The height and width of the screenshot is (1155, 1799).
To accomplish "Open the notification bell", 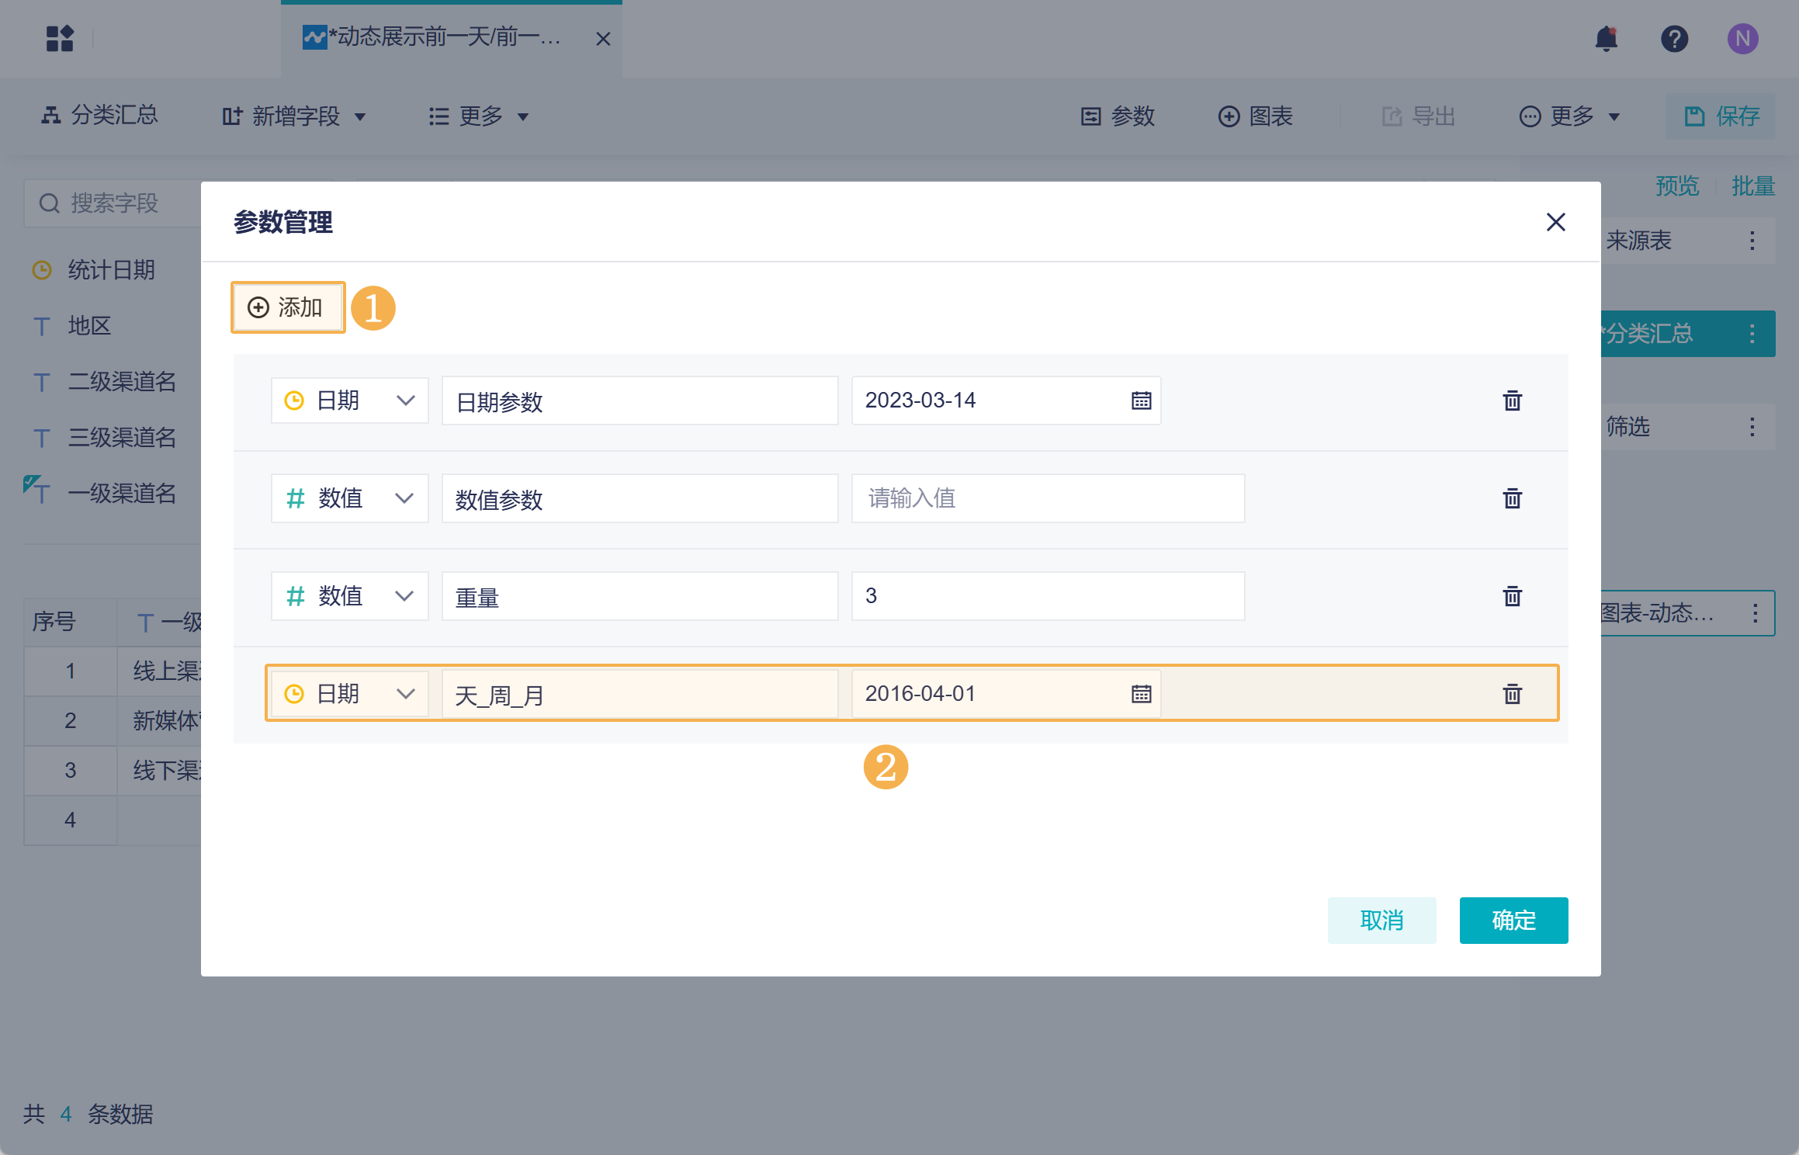I will 1606,39.
